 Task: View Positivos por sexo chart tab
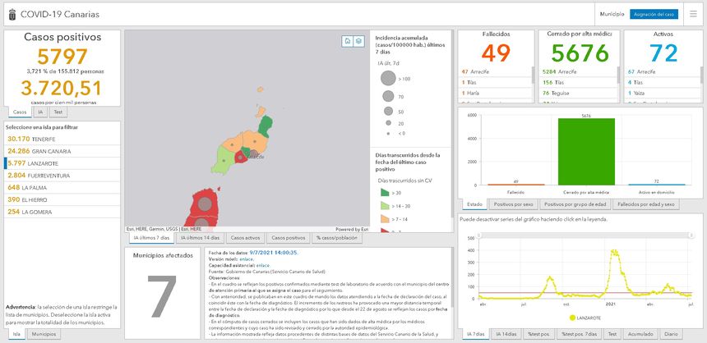click(x=512, y=204)
